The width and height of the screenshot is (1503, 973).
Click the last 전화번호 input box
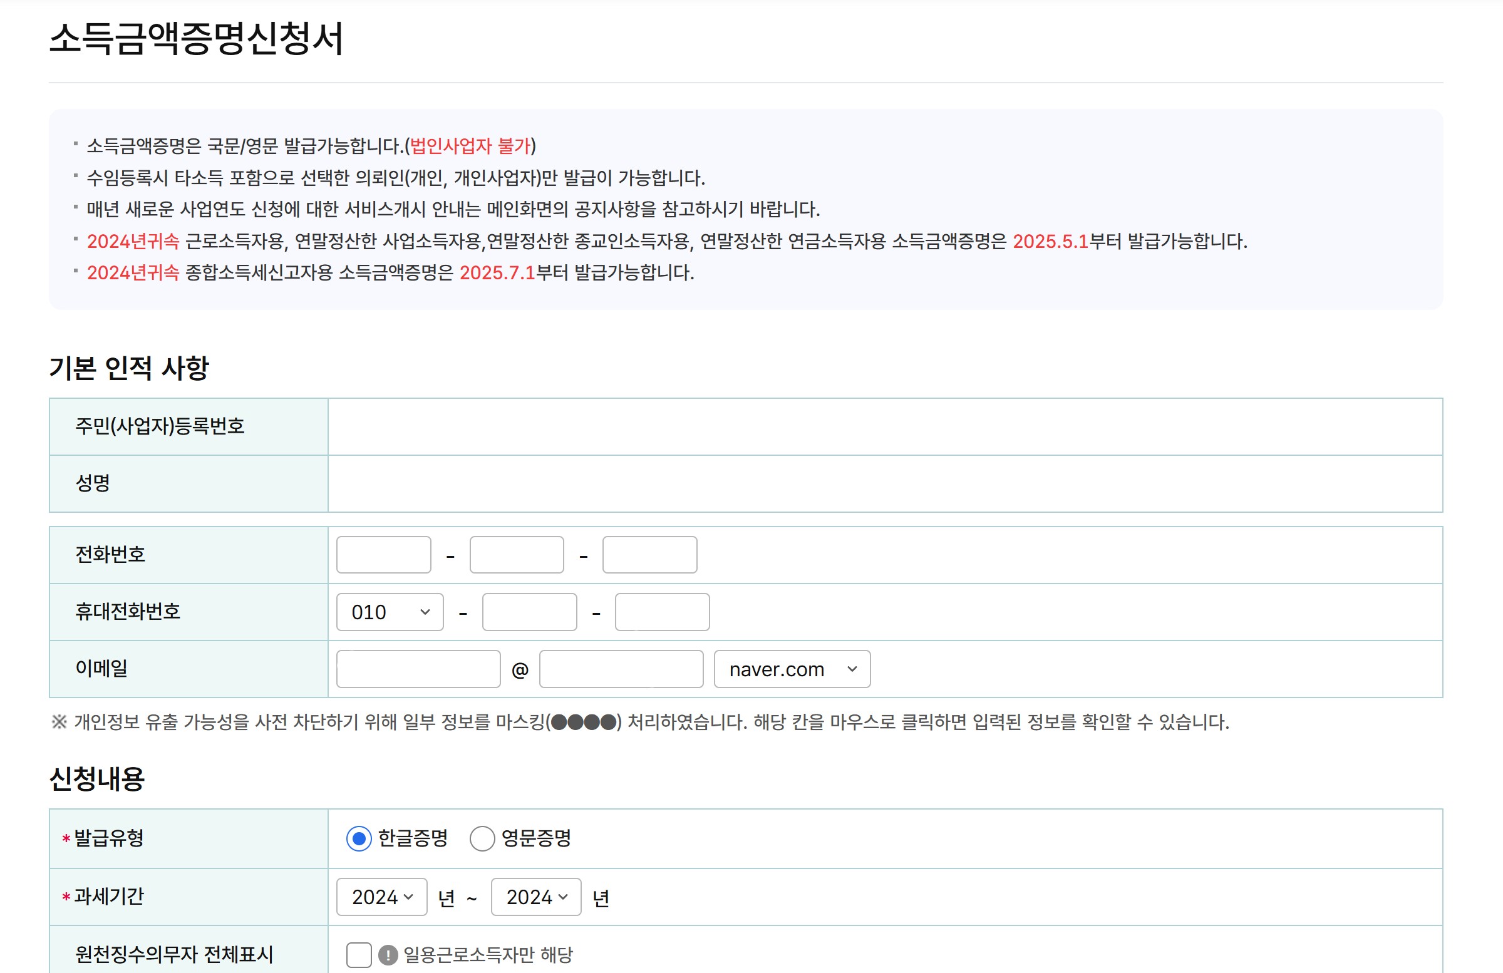(x=650, y=555)
